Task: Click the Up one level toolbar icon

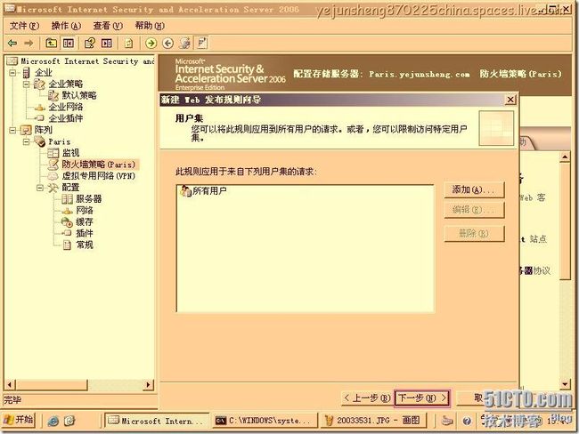Action: click(51, 44)
